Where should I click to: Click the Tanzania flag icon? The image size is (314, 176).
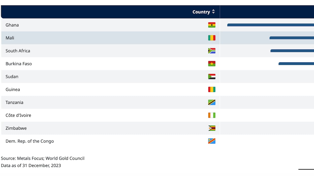point(212,102)
